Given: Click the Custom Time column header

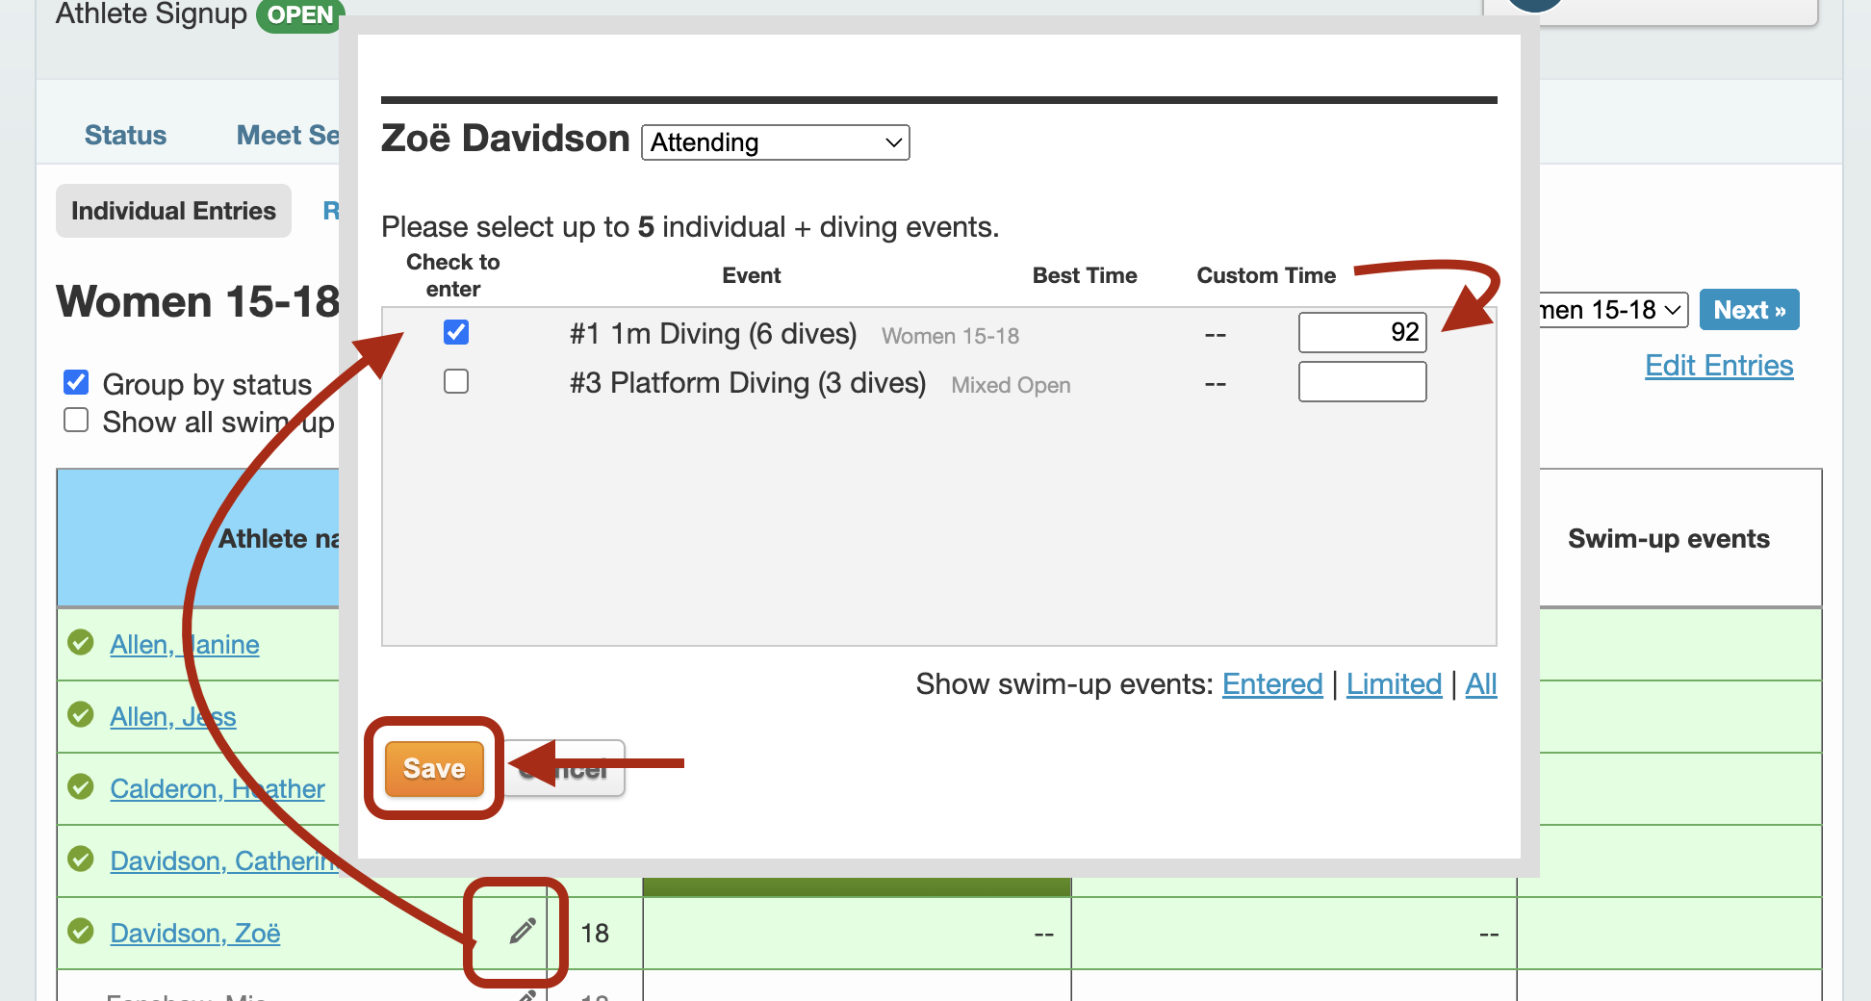Looking at the screenshot, I should 1266,275.
